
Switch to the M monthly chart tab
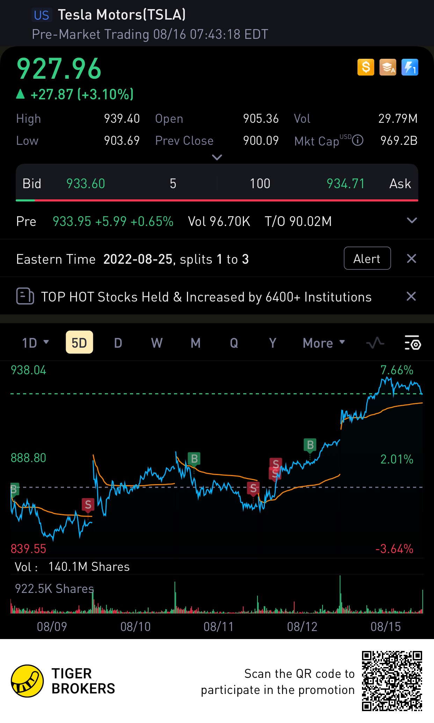[195, 343]
